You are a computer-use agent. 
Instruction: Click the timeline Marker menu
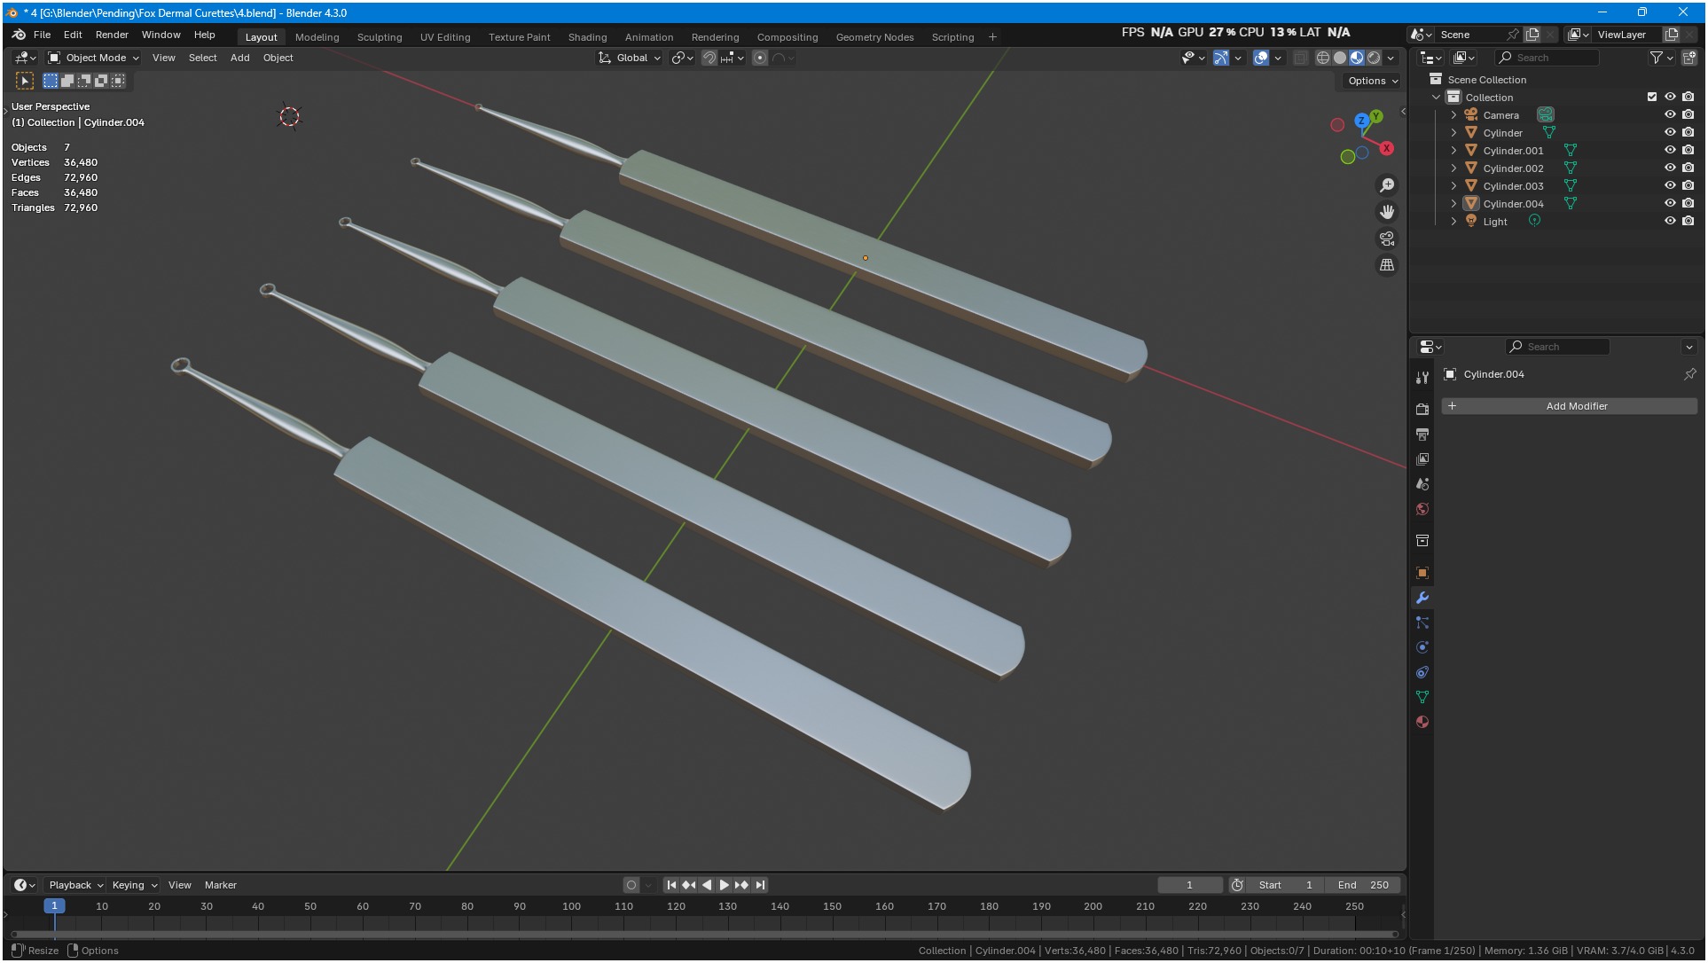(220, 885)
